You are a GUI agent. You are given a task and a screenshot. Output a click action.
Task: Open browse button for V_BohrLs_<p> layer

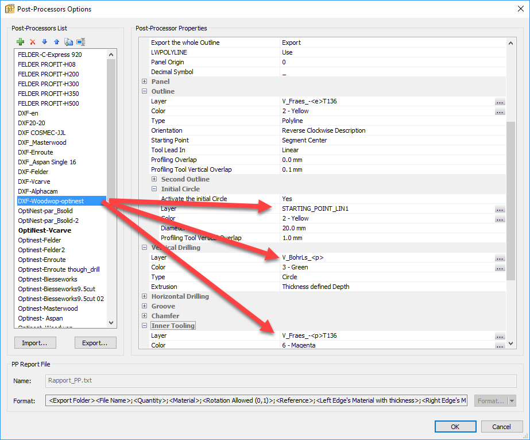click(500, 258)
